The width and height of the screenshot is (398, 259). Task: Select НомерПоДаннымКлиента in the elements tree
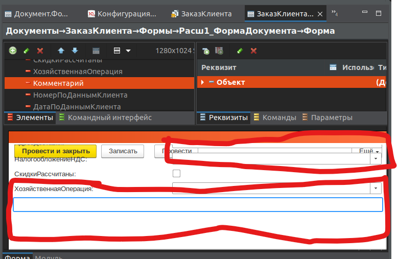click(80, 95)
